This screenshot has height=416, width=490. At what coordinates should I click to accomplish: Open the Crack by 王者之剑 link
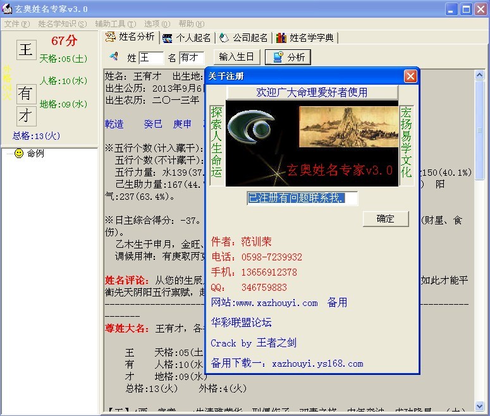253,343
